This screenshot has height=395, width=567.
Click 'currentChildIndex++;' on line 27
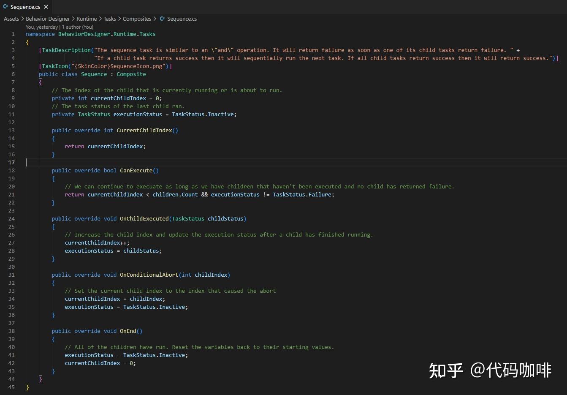tap(97, 243)
